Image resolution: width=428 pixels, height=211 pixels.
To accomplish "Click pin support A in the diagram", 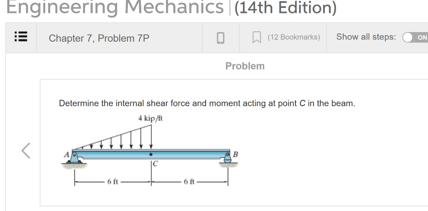I will (74, 157).
